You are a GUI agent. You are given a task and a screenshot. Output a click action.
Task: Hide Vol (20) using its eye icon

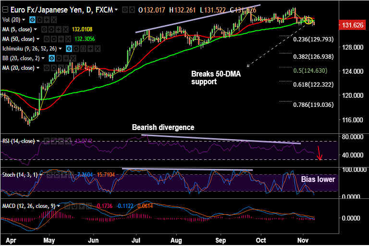click(x=32, y=20)
